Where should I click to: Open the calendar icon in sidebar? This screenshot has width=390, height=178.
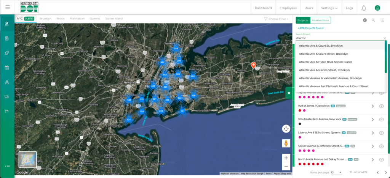click(7, 68)
